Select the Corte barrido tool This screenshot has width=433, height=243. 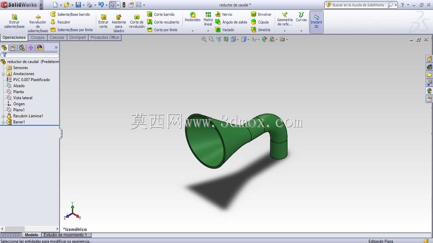(161, 15)
